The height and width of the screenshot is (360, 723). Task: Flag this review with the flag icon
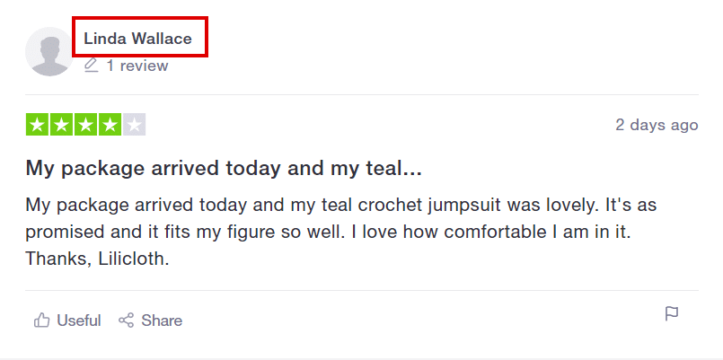[672, 314]
